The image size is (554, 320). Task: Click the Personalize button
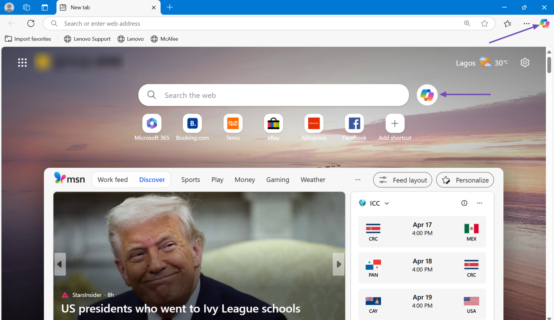tap(465, 180)
